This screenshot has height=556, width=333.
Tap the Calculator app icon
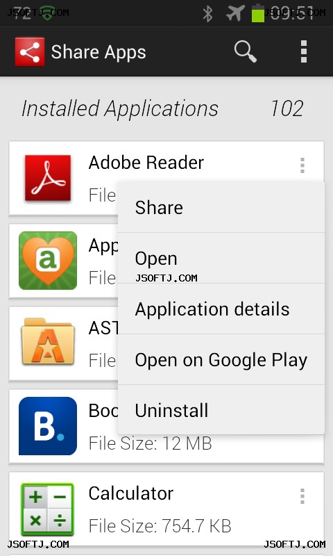[48, 509]
